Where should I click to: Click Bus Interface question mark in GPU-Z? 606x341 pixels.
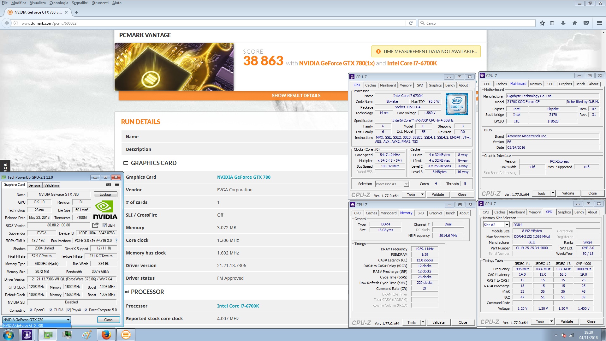116,241
